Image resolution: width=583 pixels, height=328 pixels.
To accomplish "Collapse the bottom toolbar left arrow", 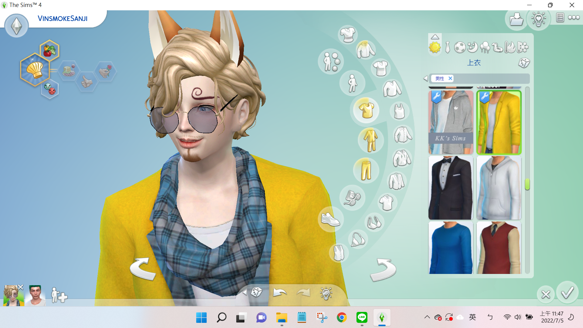I will (244, 292).
